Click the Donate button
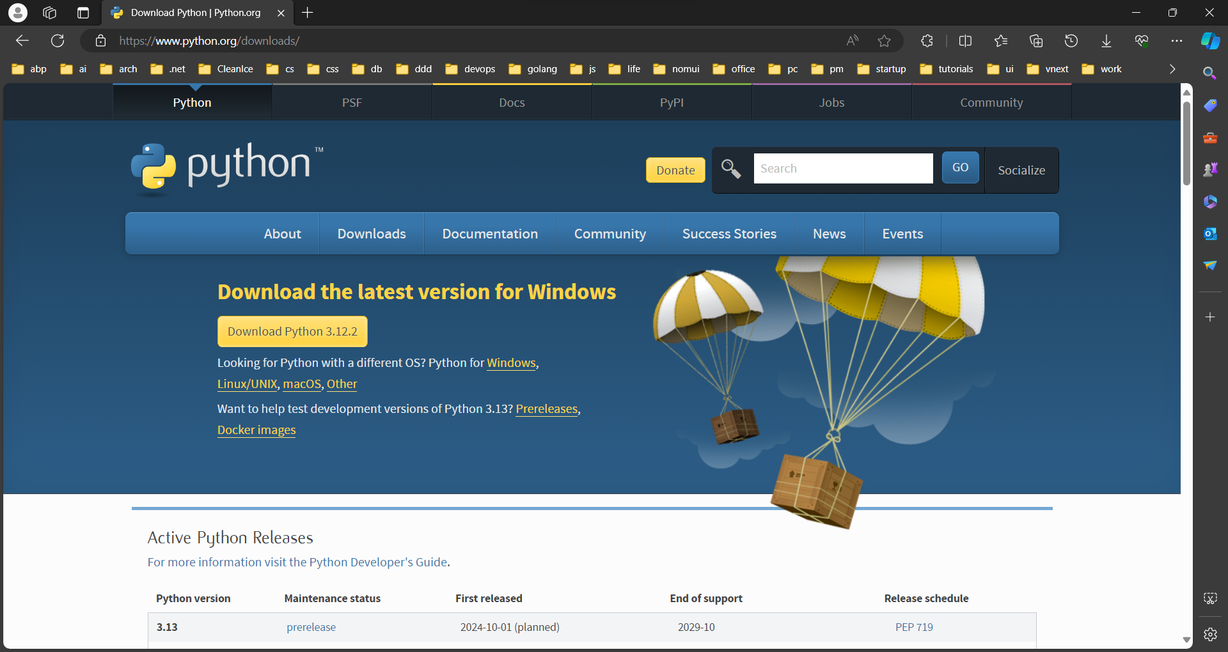The width and height of the screenshot is (1228, 652). coord(675,170)
